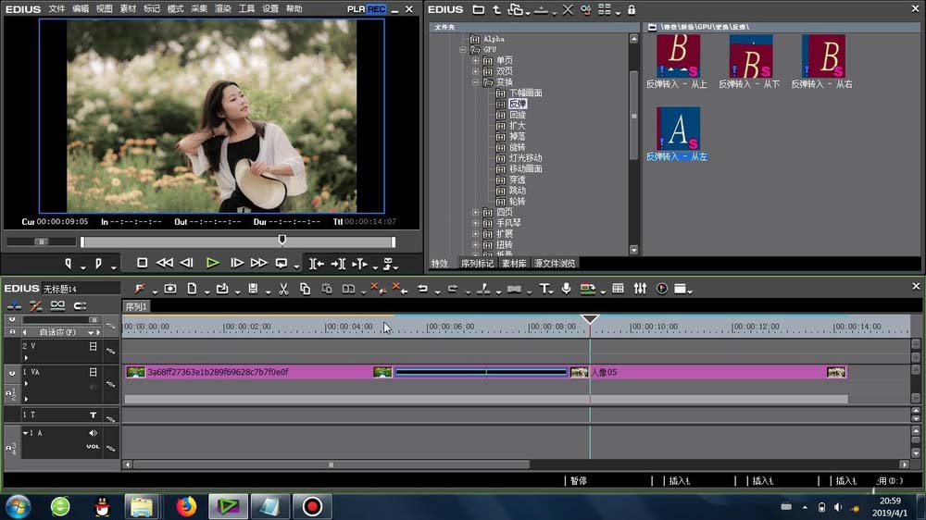Image resolution: width=926 pixels, height=520 pixels.
Task: Open the timeline scale dropdown 自适应
Action: 91,333
